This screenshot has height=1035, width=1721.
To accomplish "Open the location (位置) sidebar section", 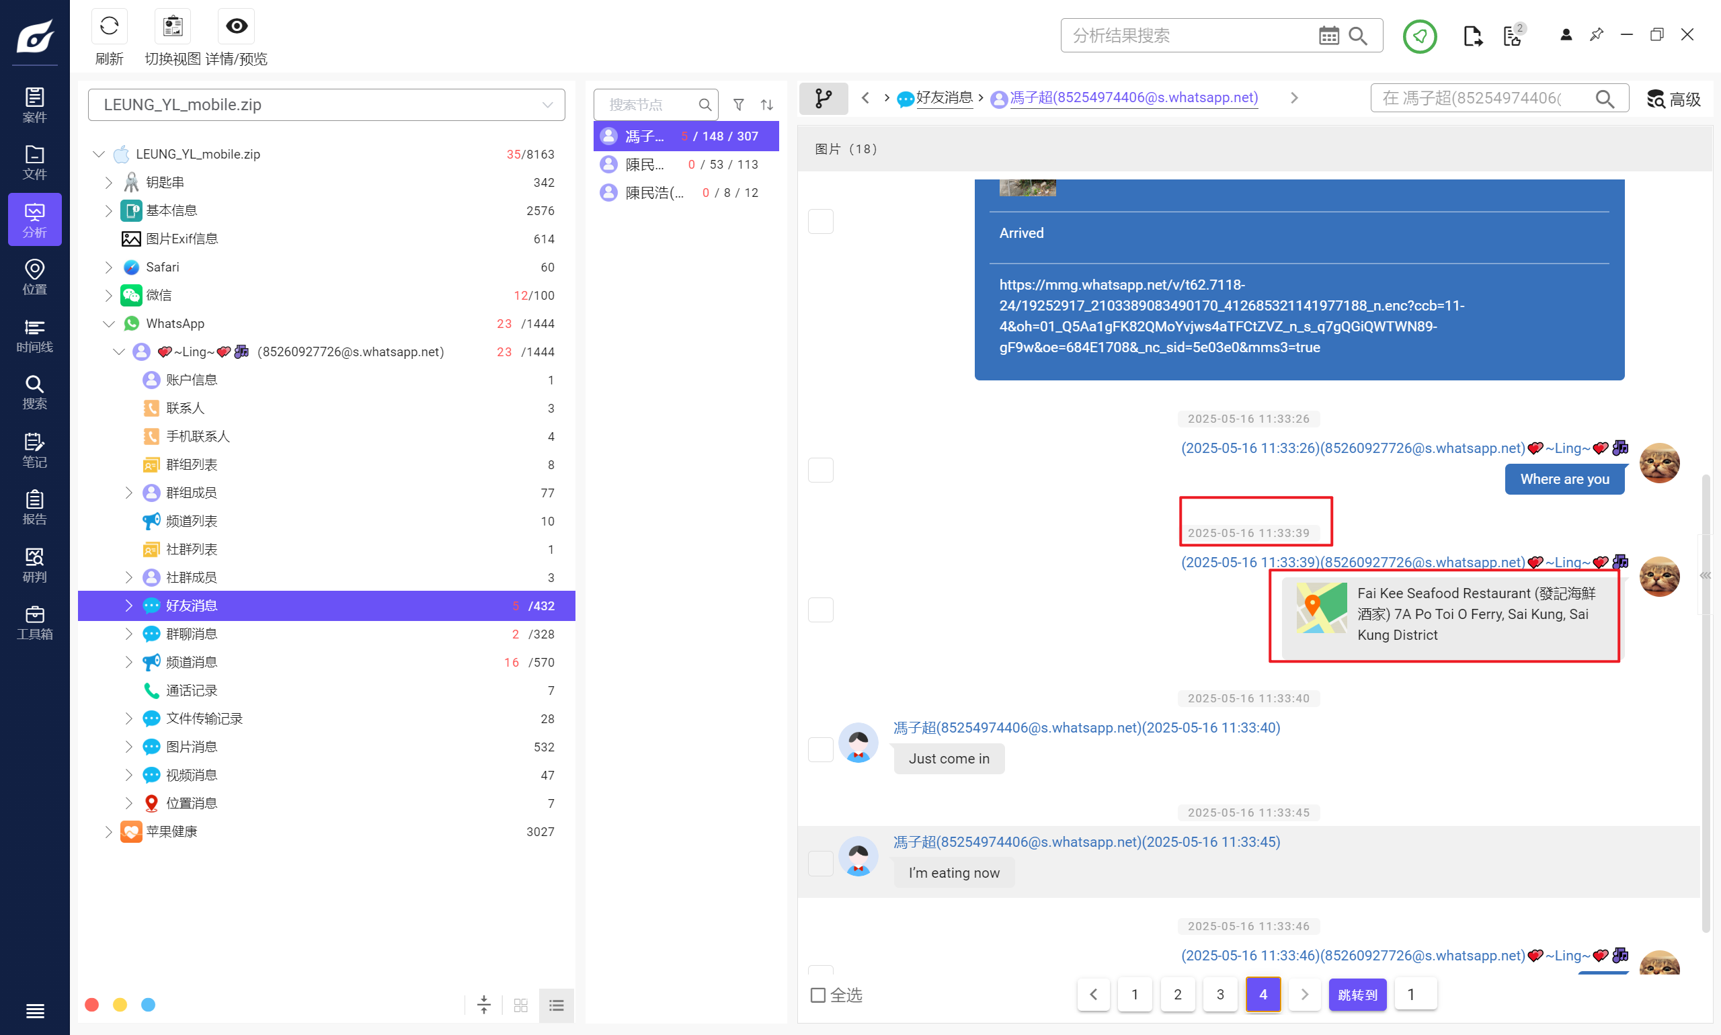I will 34,277.
